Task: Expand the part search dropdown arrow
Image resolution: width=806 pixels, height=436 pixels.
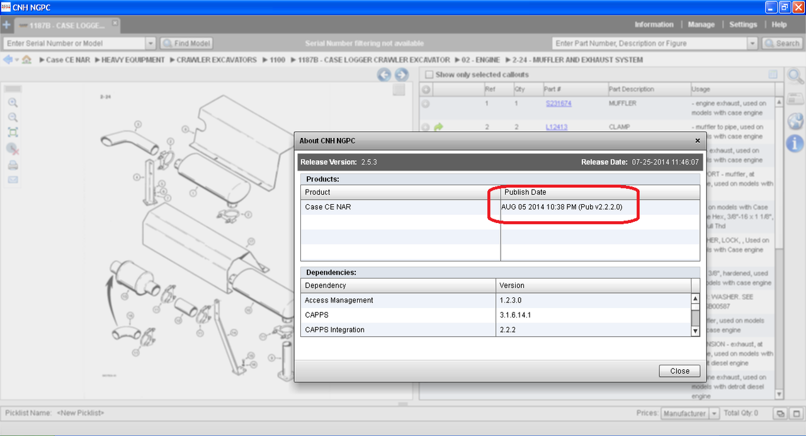Action: pos(752,43)
